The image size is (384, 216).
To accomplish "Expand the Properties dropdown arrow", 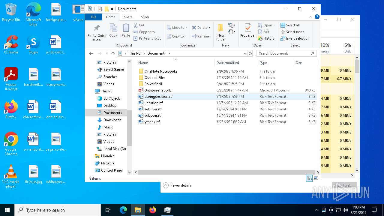I will tap(248, 39).
